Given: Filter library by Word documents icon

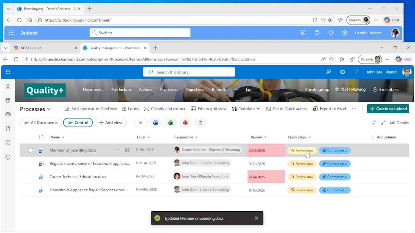Looking at the screenshot, I should pos(156,123).
